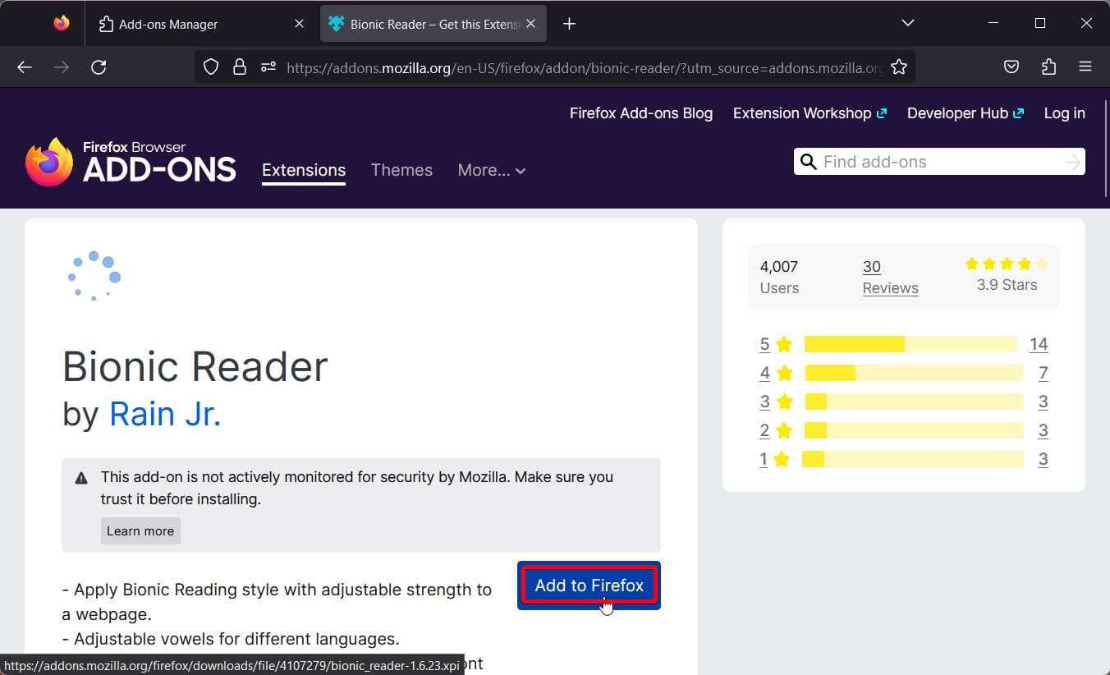Open a new browser tab
Viewport: 1110px width, 675px height.
click(569, 24)
